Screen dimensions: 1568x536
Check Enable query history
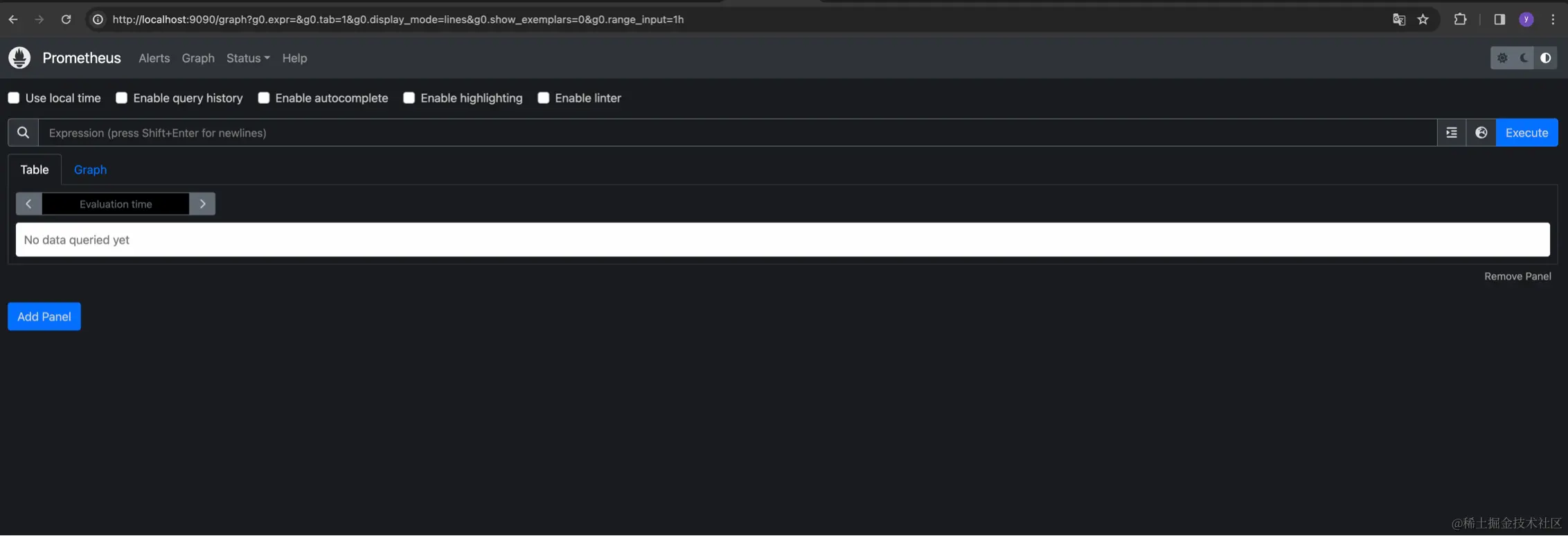121,98
